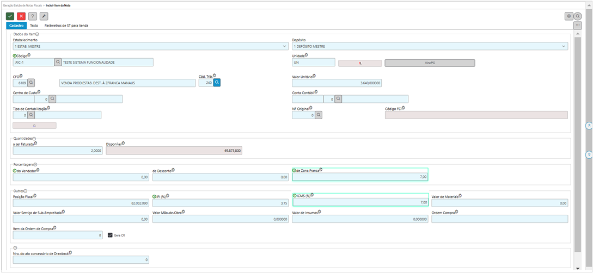Screen dimensions: 593x273
Task: Collapse the Quantidades section
Action: [34, 139]
